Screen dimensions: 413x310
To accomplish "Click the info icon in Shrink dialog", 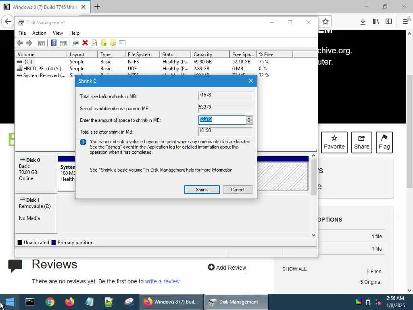I will (x=83, y=142).
